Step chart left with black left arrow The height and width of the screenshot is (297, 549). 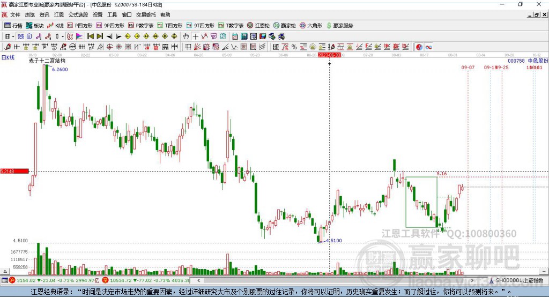tap(109, 36)
